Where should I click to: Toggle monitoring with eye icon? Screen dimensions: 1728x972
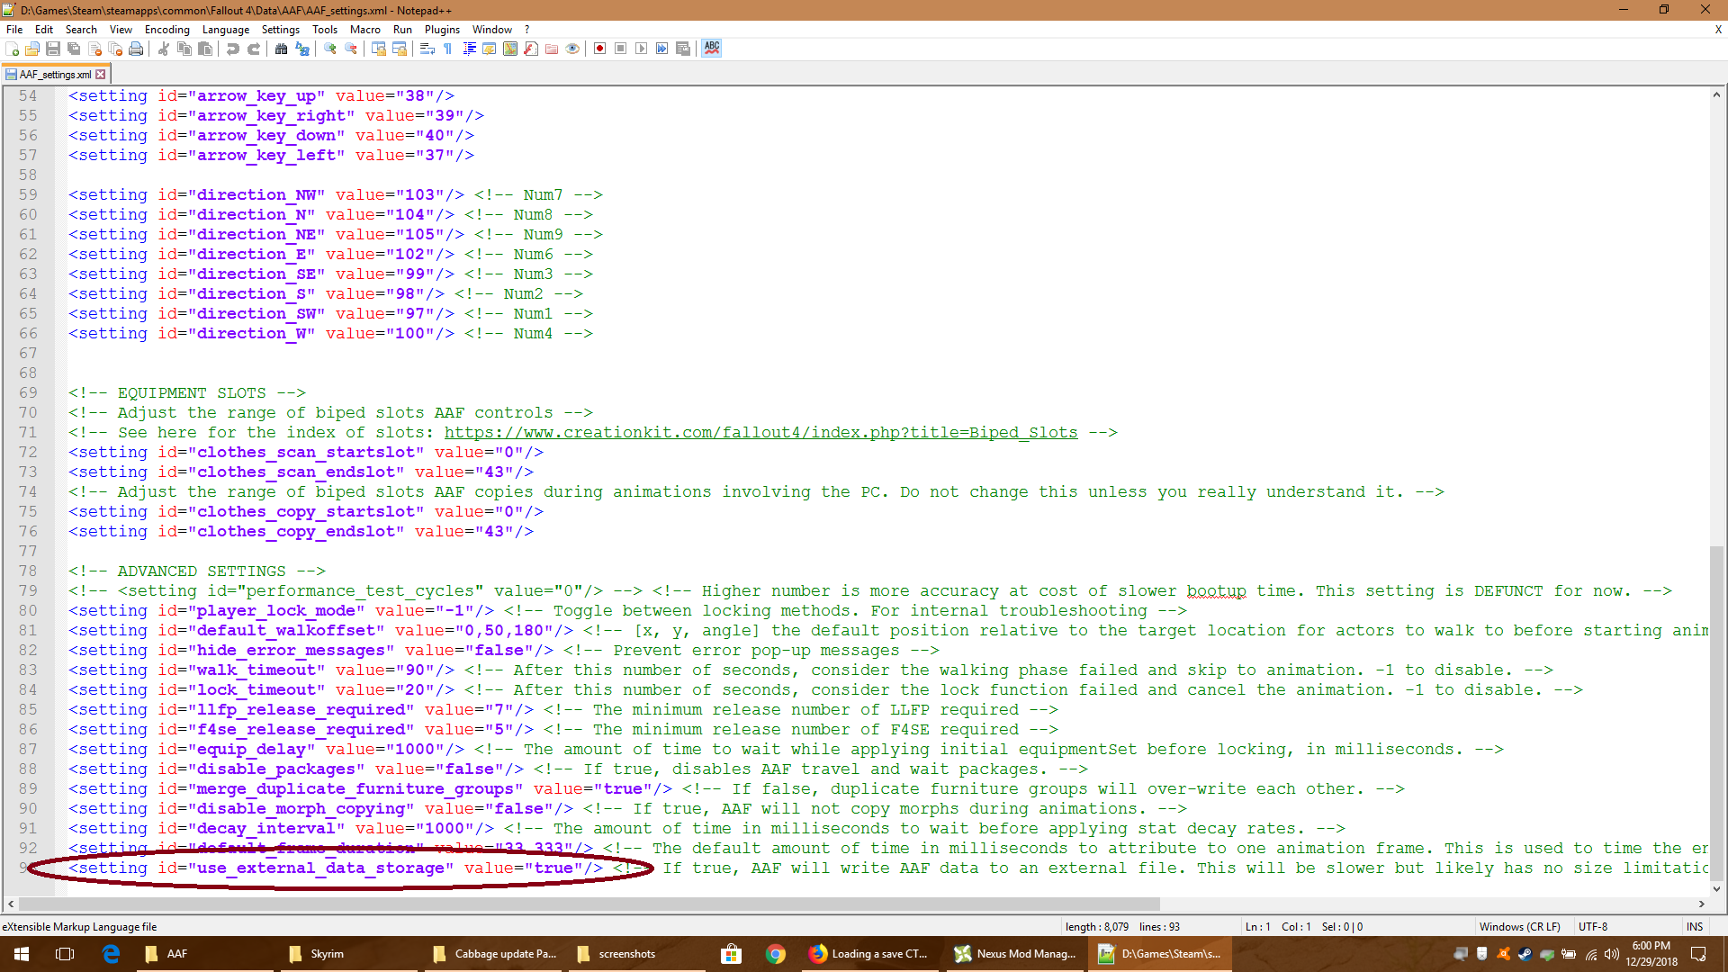click(x=572, y=49)
